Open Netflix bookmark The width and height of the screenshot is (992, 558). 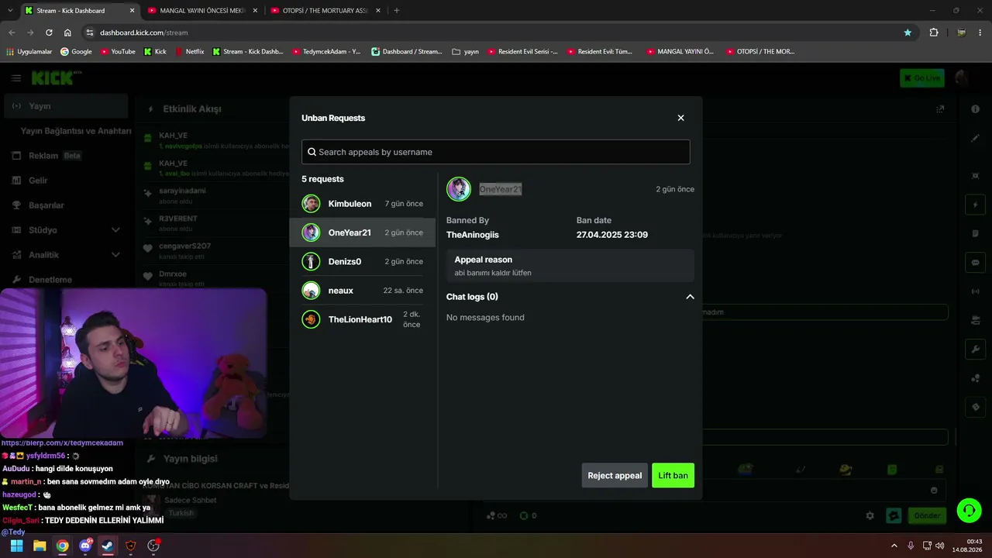(x=190, y=51)
